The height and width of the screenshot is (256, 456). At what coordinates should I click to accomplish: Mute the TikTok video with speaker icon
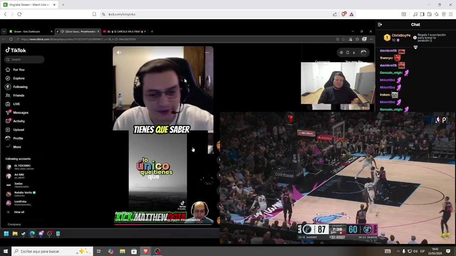coord(119,53)
